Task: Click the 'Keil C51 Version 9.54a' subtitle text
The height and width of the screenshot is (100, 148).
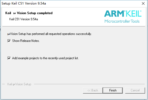Action: pyautogui.click(x=24, y=19)
